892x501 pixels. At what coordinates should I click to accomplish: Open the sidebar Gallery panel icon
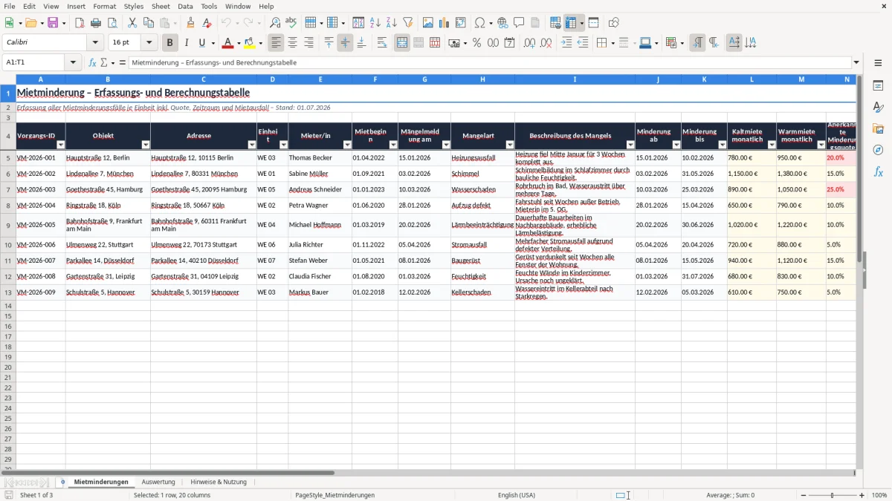[879, 129]
